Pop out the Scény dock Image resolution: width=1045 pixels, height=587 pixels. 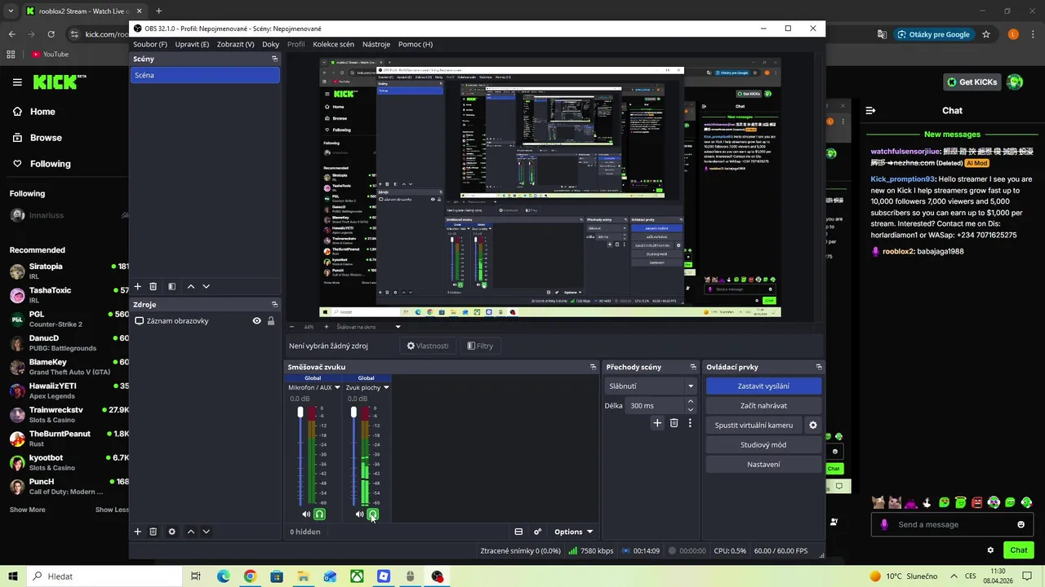(274, 59)
